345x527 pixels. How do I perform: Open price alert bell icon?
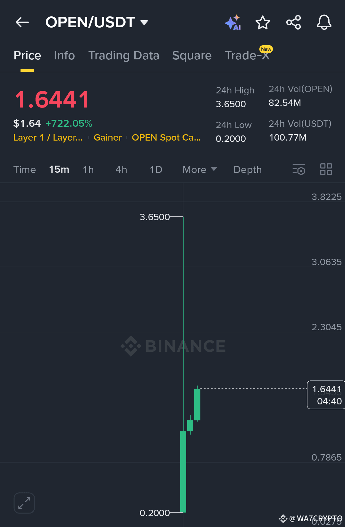click(324, 22)
